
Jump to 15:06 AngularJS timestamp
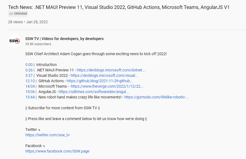point(30,92)
